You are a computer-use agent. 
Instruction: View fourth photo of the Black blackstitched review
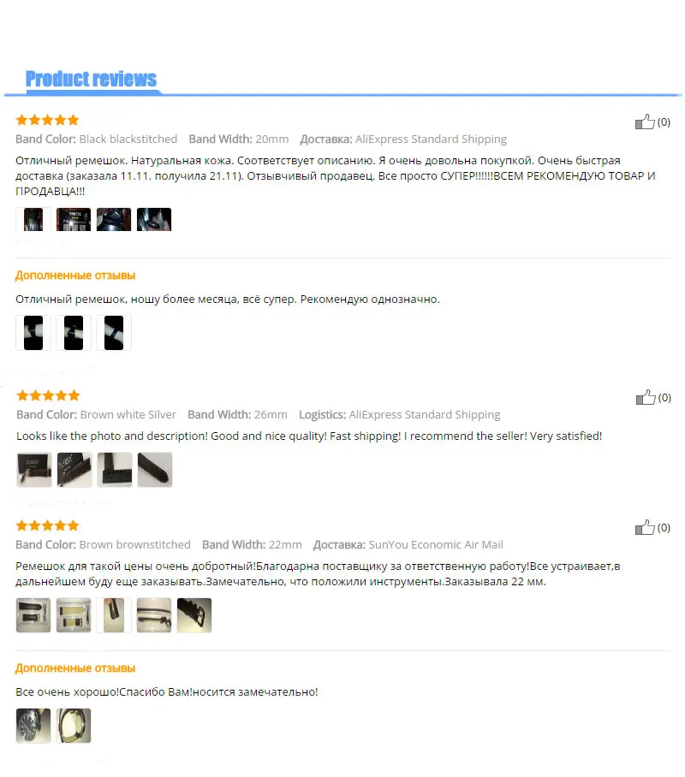point(154,220)
